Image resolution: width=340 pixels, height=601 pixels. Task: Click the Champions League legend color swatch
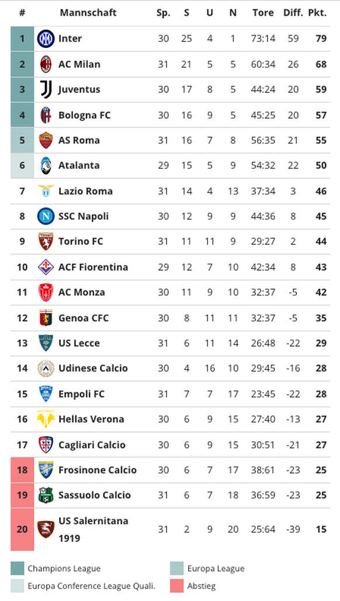pos(17,568)
